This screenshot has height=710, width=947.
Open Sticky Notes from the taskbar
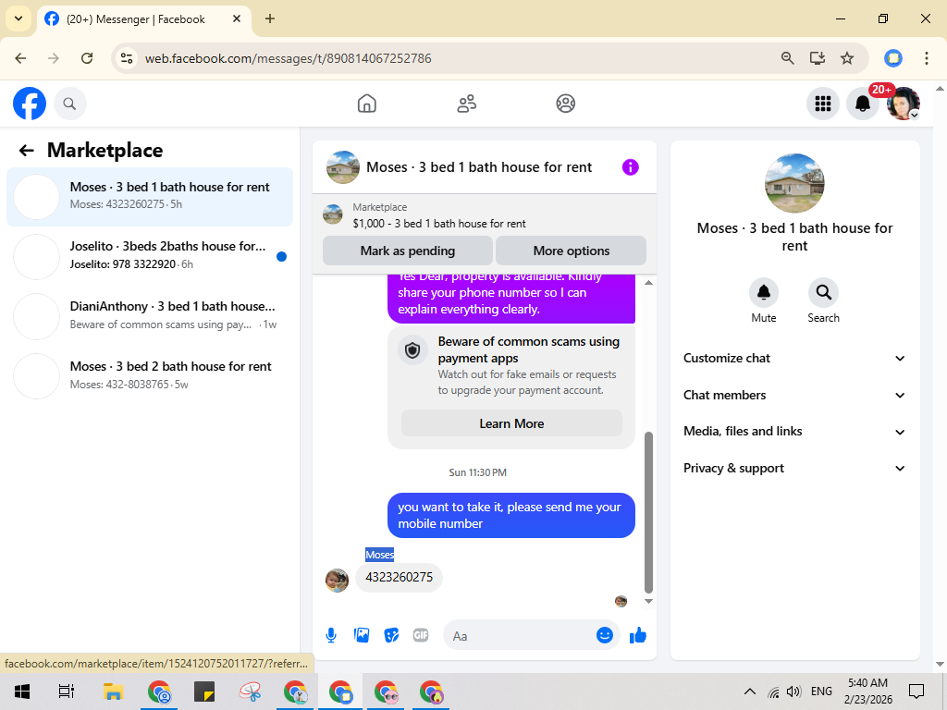point(204,692)
